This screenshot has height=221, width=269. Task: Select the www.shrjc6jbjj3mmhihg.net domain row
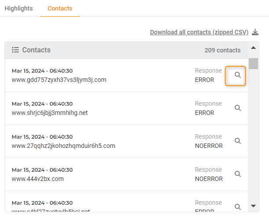[50, 113]
